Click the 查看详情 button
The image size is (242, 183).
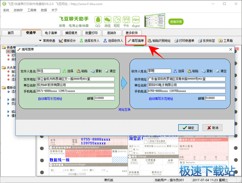click(176, 22)
